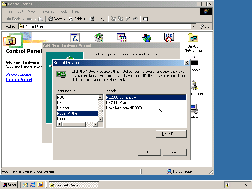Click the Search toolbar icon

click(56, 19)
